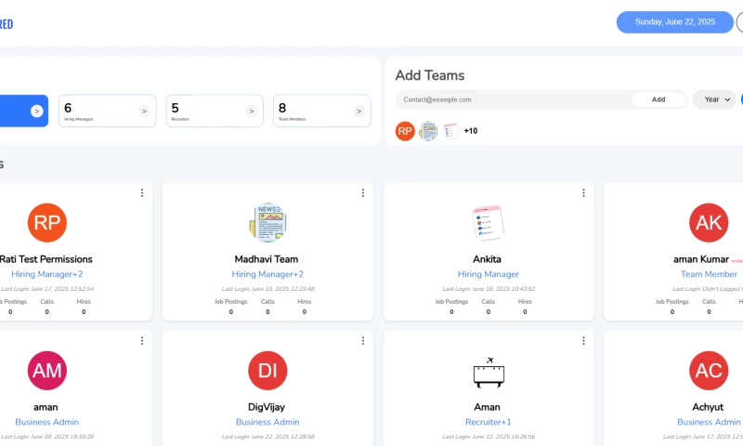Open three-dot menu on Rati Test Permissions card
This screenshot has width=743, height=446.
142,193
